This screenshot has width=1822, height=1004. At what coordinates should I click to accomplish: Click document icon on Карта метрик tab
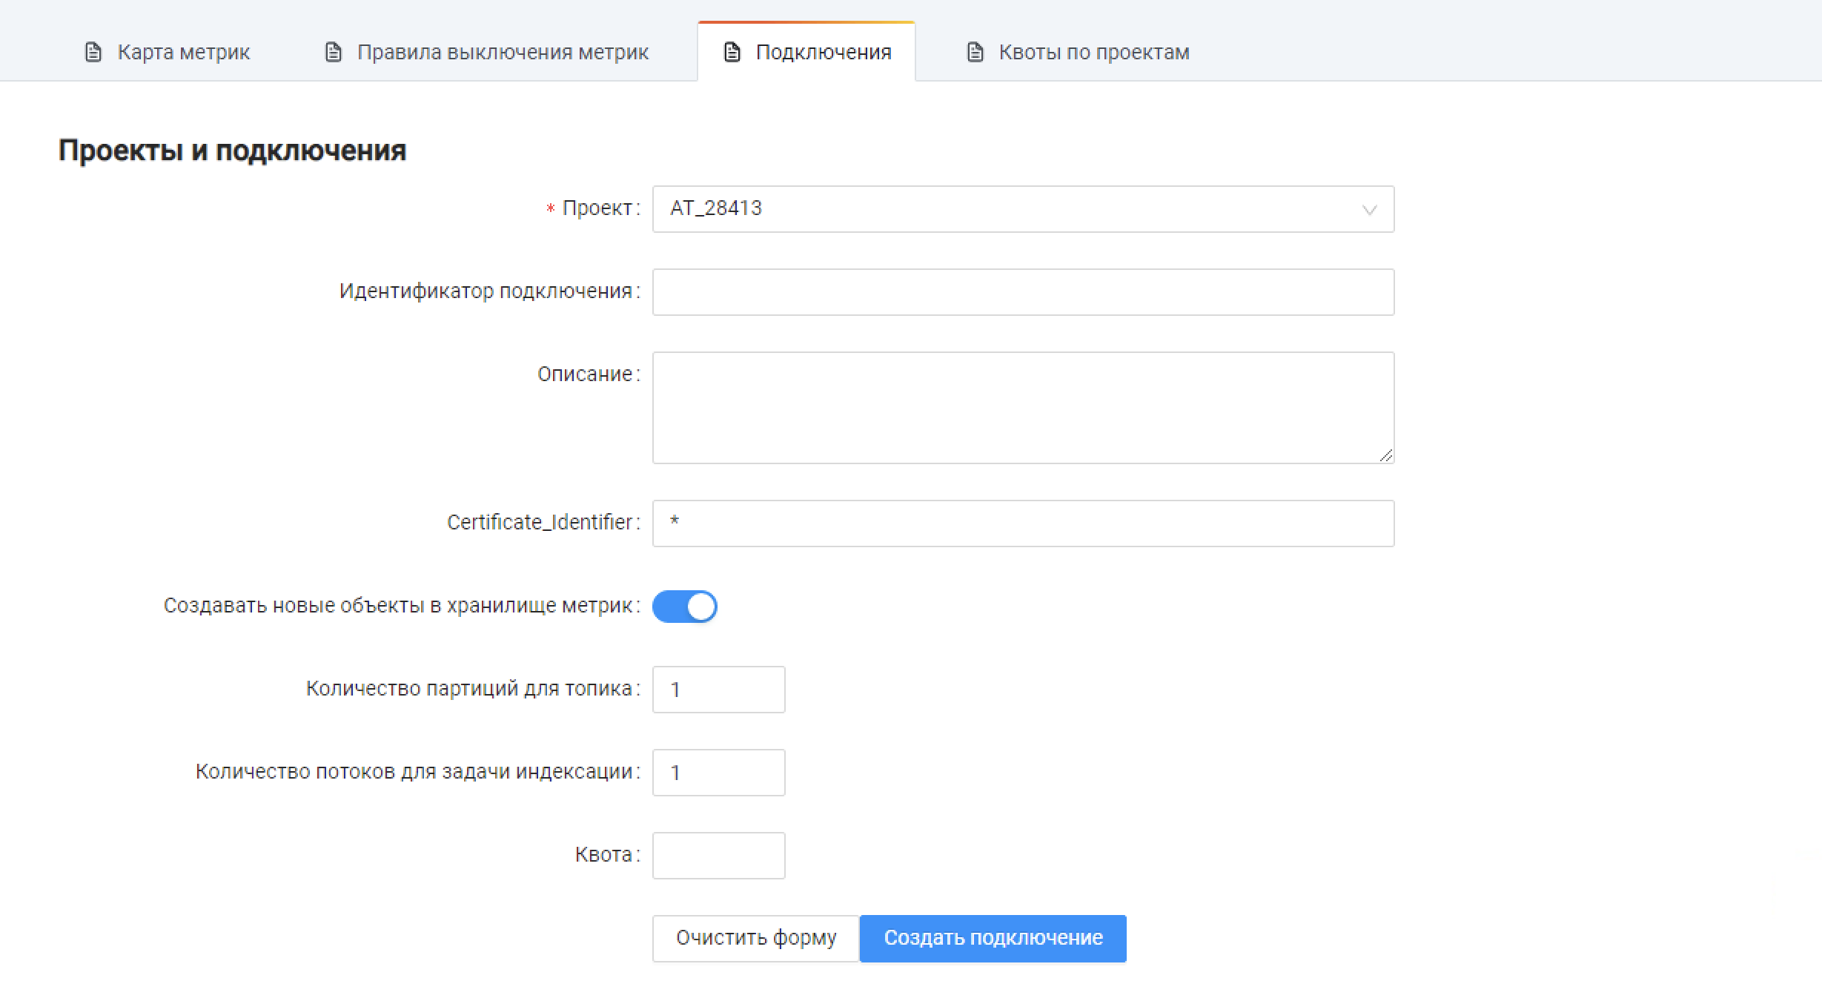[93, 52]
